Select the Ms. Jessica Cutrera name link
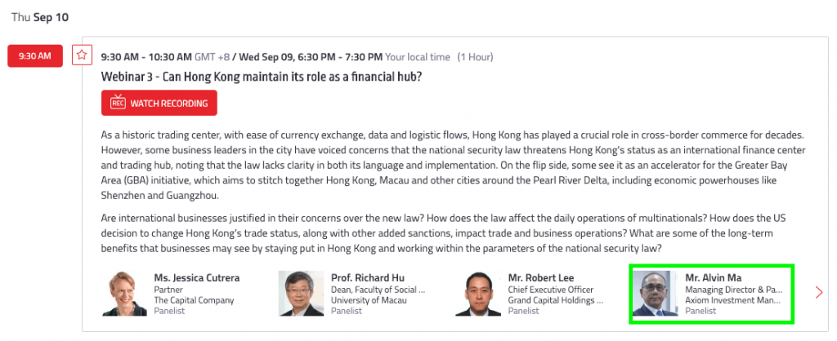Image resolution: width=837 pixels, height=341 pixels. click(x=197, y=278)
